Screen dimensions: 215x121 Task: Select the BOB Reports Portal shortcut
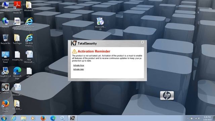[x=29, y=24]
